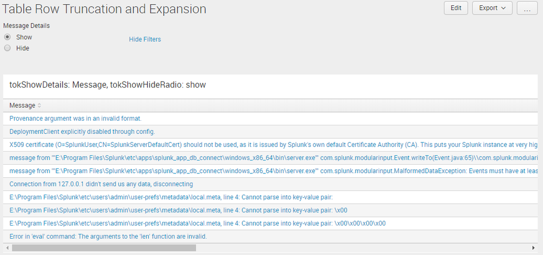The height and width of the screenshot is (255, 543).
Task: Open the Export dropdown menu
Action: coord(492,8)
